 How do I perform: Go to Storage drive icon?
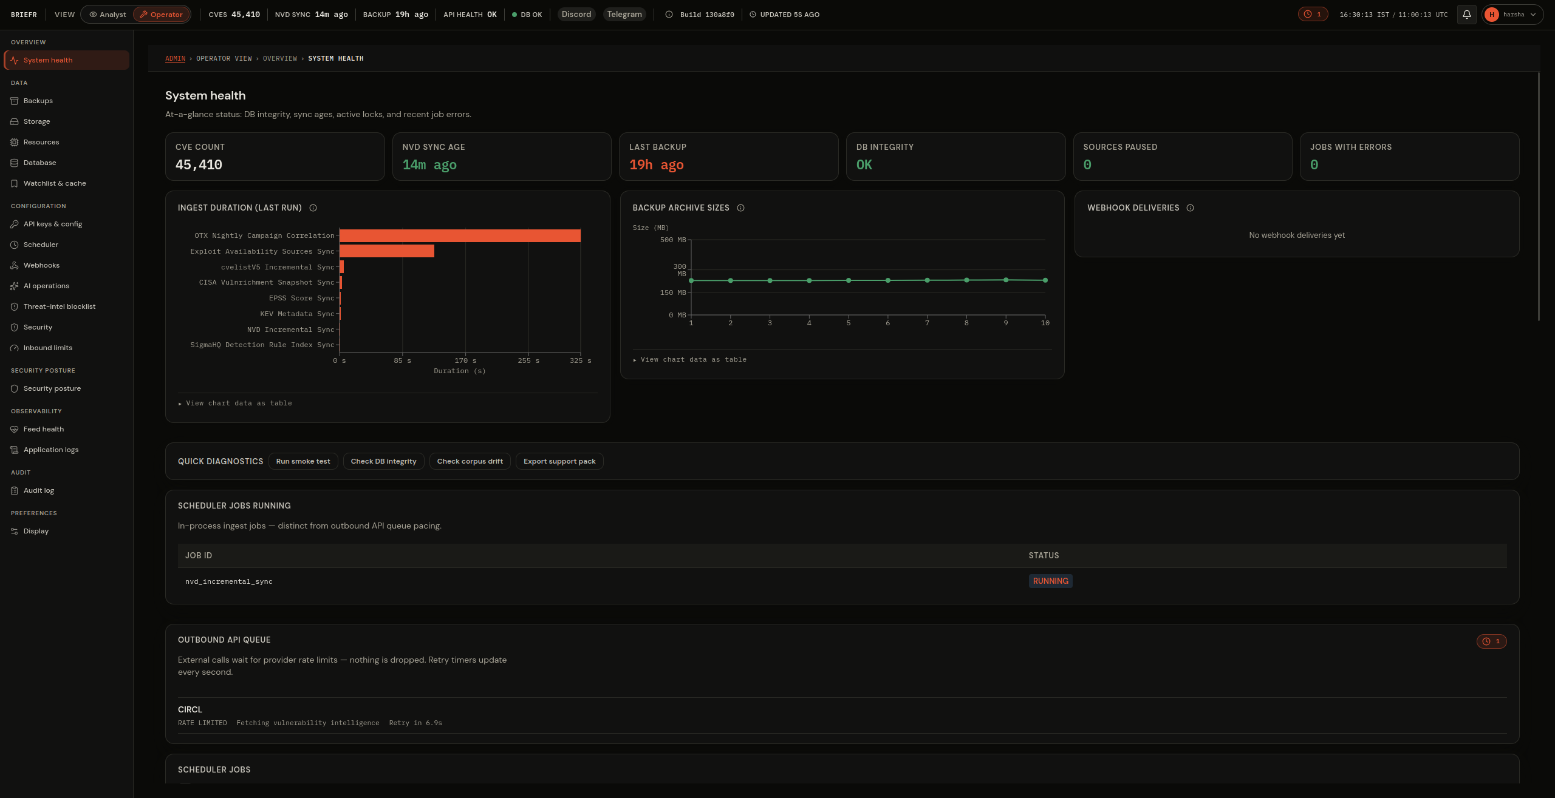[15, 121]
